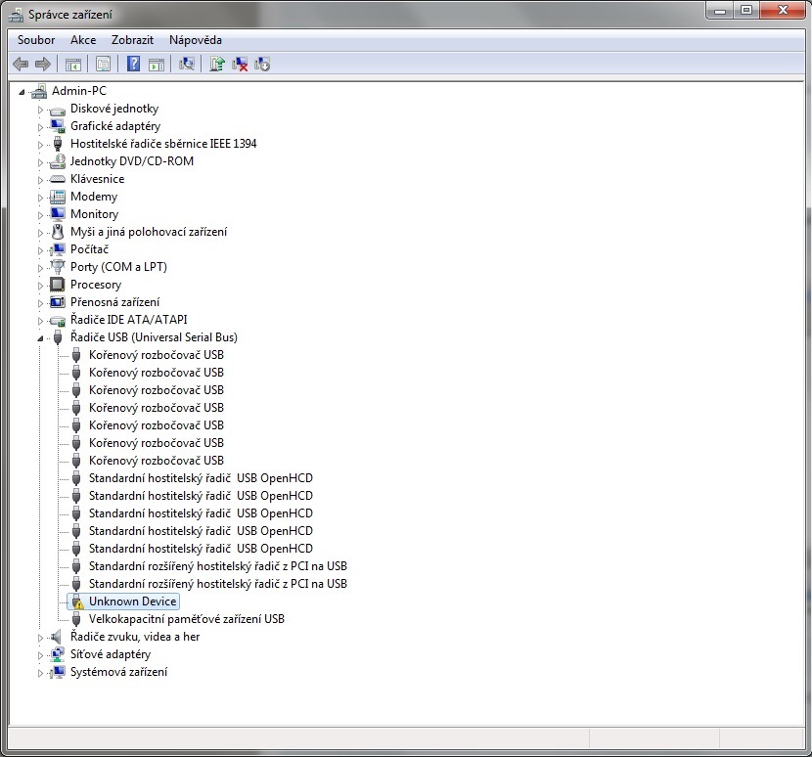Image resolution: width=812 pixels, height=757 pixels.
Task: Click the Disable device toolbar icon
Action: (x=262, y=64)
